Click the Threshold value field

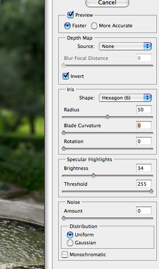pyautogui.click(x=144, y=184)
